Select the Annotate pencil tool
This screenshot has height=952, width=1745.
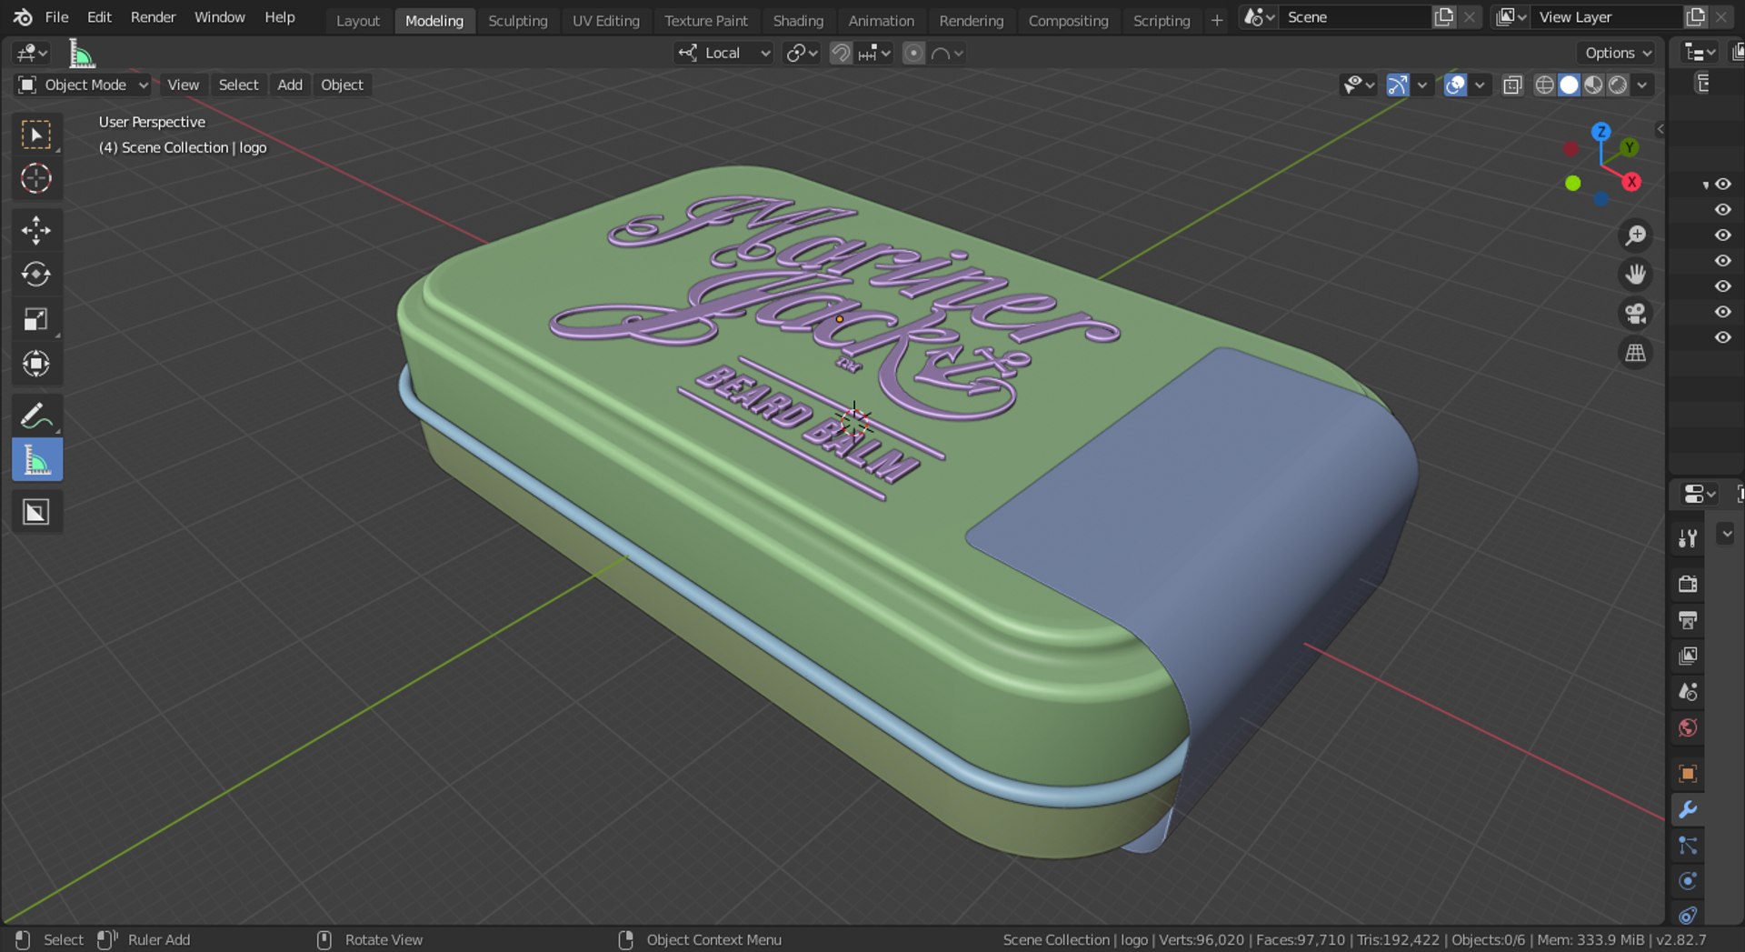point(36,416)
